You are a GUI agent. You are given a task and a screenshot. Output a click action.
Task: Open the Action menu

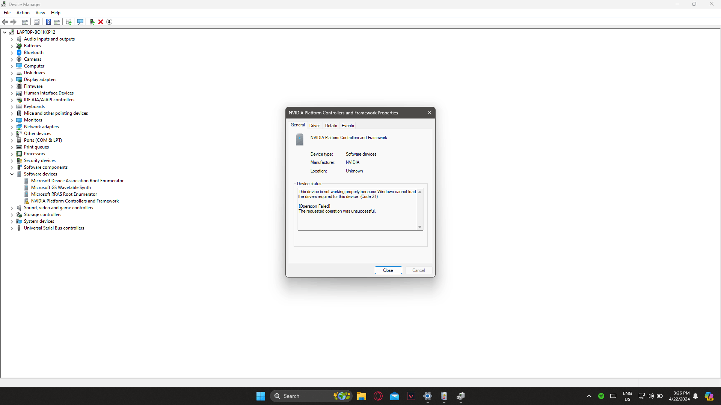coord(23,12)
